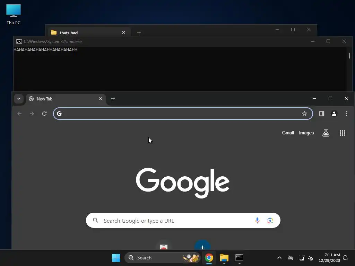This screenshot has width=355, height=266.
Task: Click Chrome's back navigation arrow
Action: point(19,114)
